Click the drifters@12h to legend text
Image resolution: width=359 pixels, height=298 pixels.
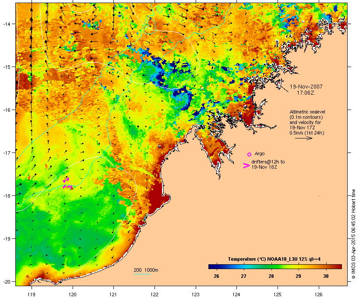pyautogui.click(x=268, y=162)
